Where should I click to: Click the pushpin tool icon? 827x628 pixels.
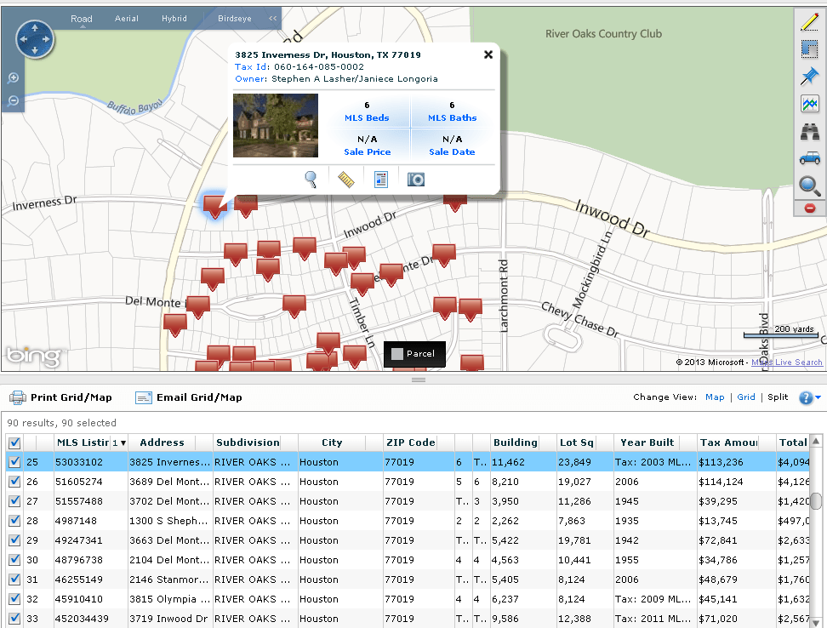pos(810,77)
